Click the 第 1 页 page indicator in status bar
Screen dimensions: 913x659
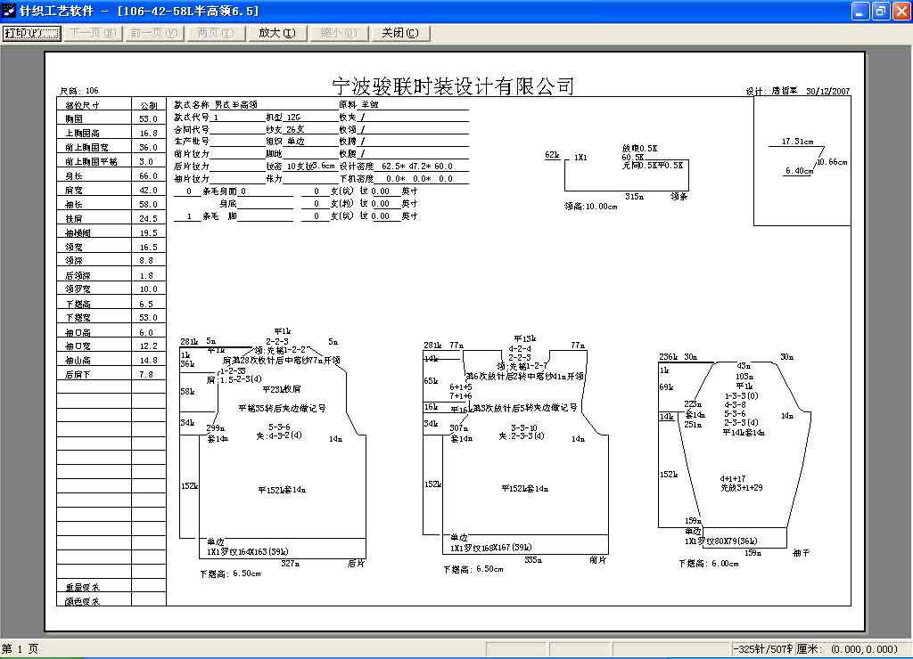[x=21, y=649]
